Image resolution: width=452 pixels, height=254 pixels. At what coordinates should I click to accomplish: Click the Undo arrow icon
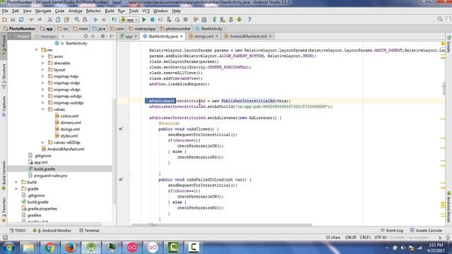coord(31,20)
